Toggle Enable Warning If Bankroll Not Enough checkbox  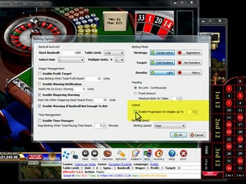[x=40, y=106]
